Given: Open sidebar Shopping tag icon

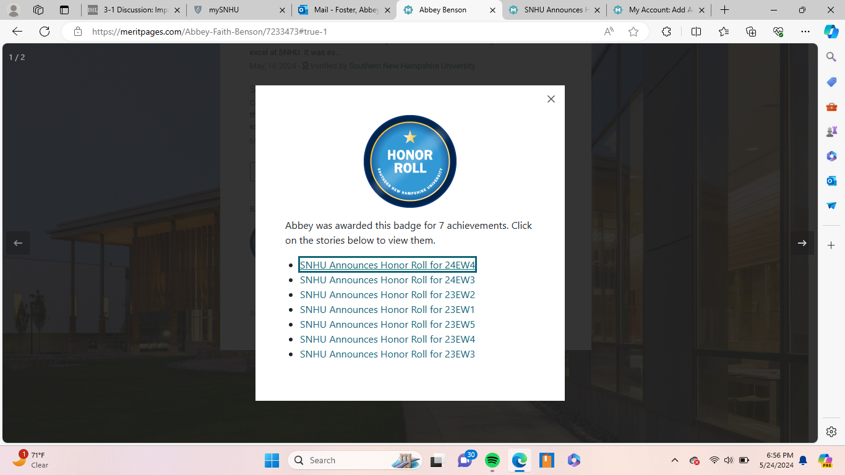Looking at the screenshot, I should [x=831, y=82].
